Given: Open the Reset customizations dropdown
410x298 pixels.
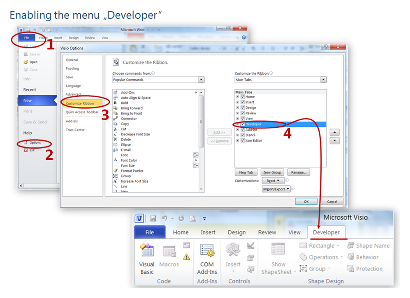Looking at the screenshot, I should coord(273,181).
